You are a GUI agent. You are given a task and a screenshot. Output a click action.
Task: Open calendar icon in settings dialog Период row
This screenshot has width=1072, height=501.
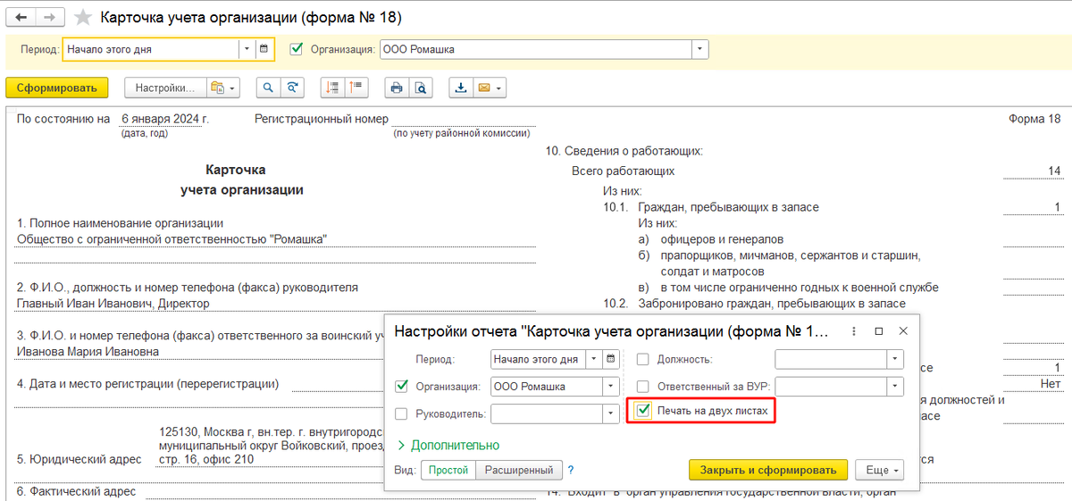click(611, 359)
